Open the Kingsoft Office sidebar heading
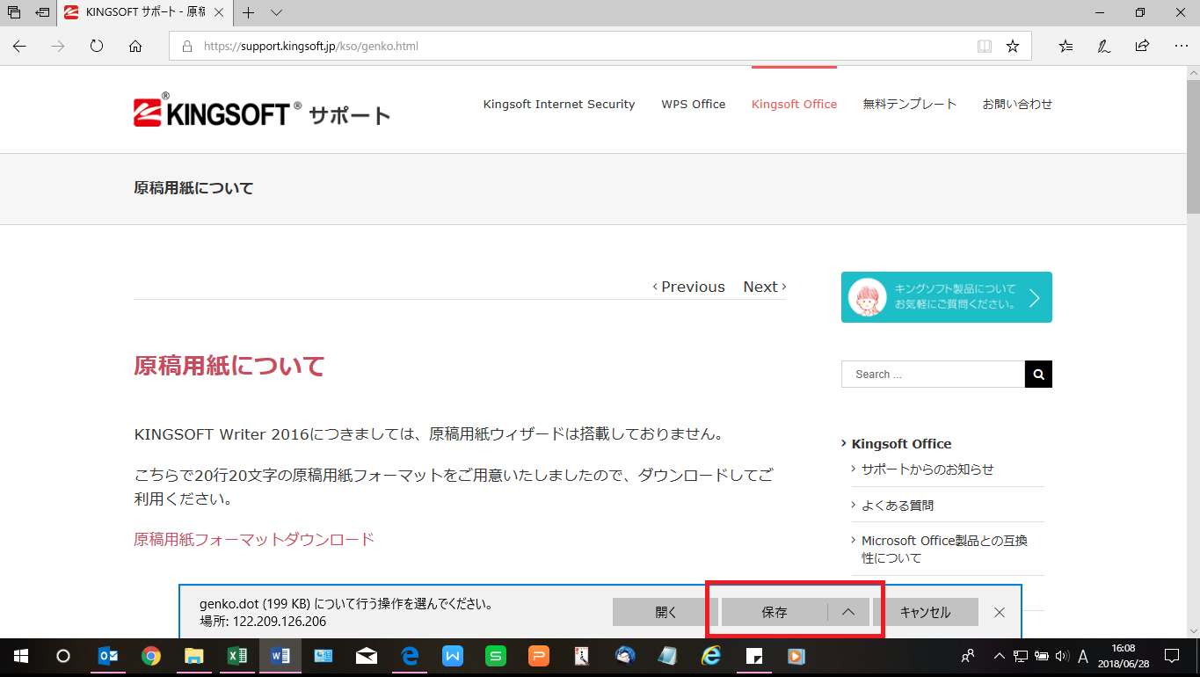1200x677 pixels. click(901, 444)
